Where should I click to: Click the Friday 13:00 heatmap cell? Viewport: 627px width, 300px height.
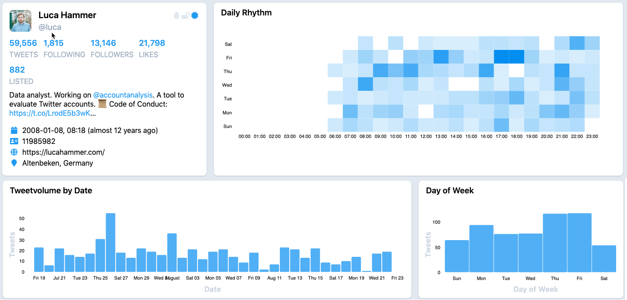[x=441, y=57]
